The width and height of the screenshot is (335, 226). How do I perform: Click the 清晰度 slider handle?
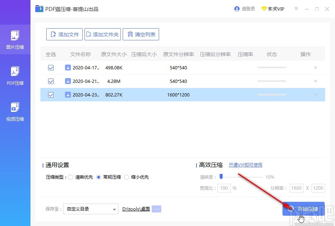tap(221, 176)
